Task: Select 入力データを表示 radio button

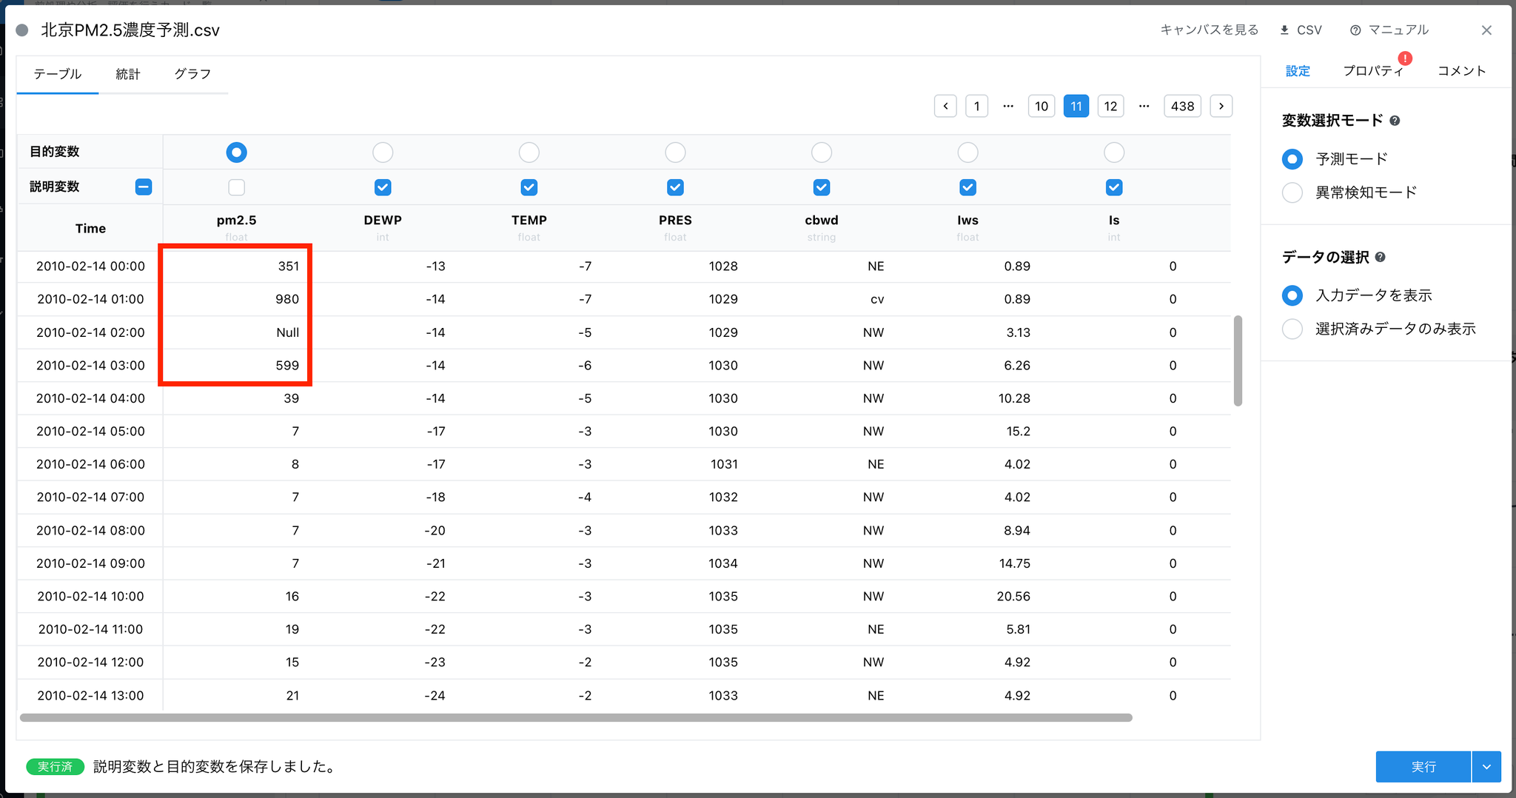Action: (1292, 295)
